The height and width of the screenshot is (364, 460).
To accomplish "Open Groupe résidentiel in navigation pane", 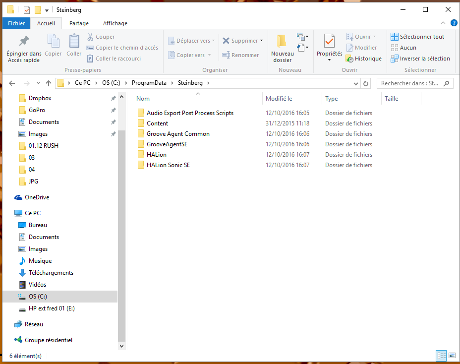I will click(49, 340).
